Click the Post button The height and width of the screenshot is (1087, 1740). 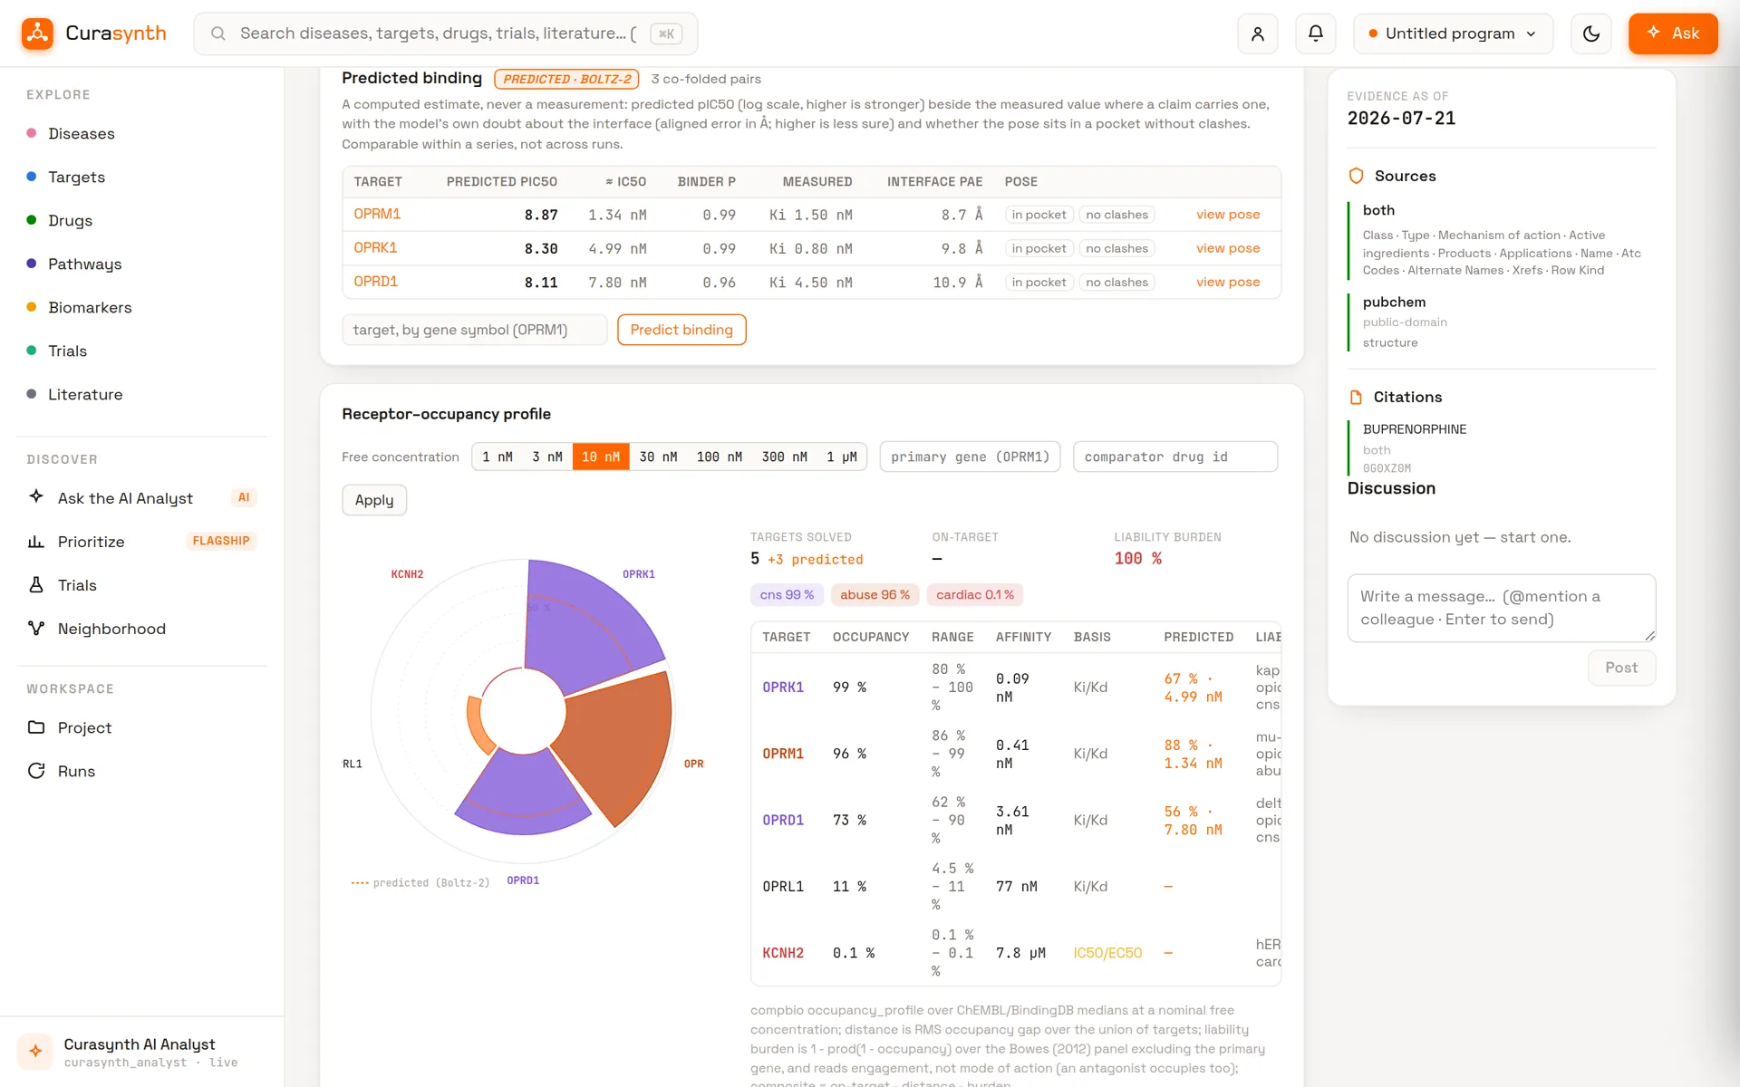tap(1621, 668)
